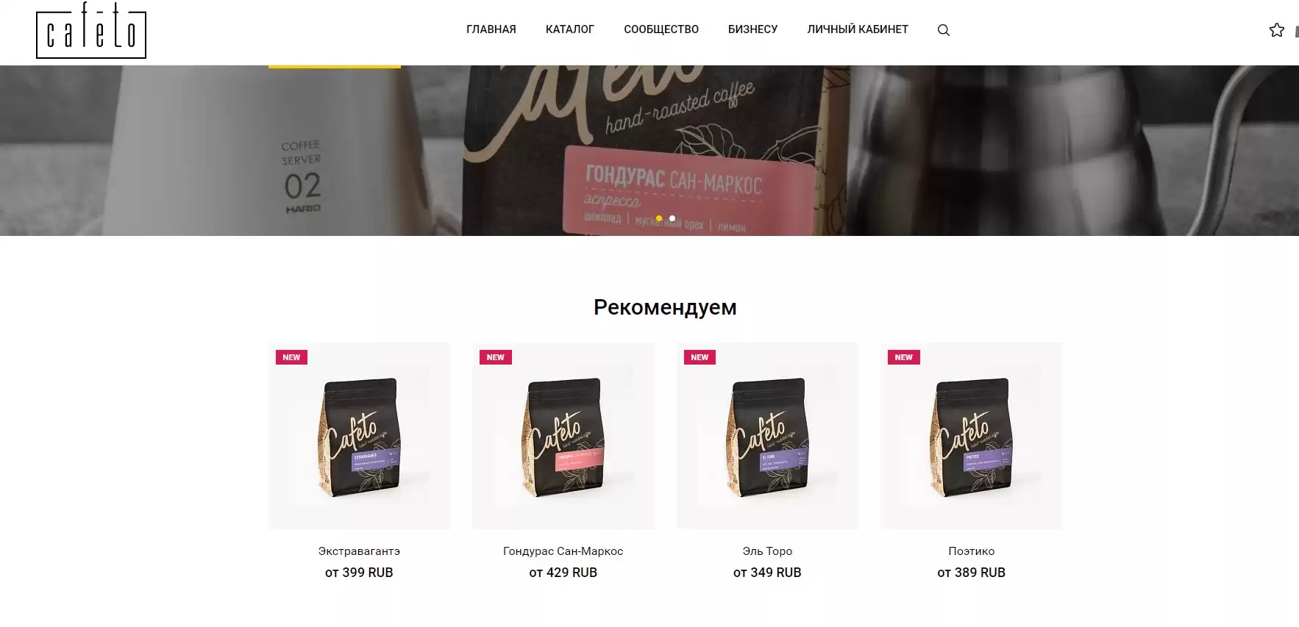Screen dimensions: 1299x627
Task: Click the Гондурас Сан-Маркос product image
Action: 563,436
